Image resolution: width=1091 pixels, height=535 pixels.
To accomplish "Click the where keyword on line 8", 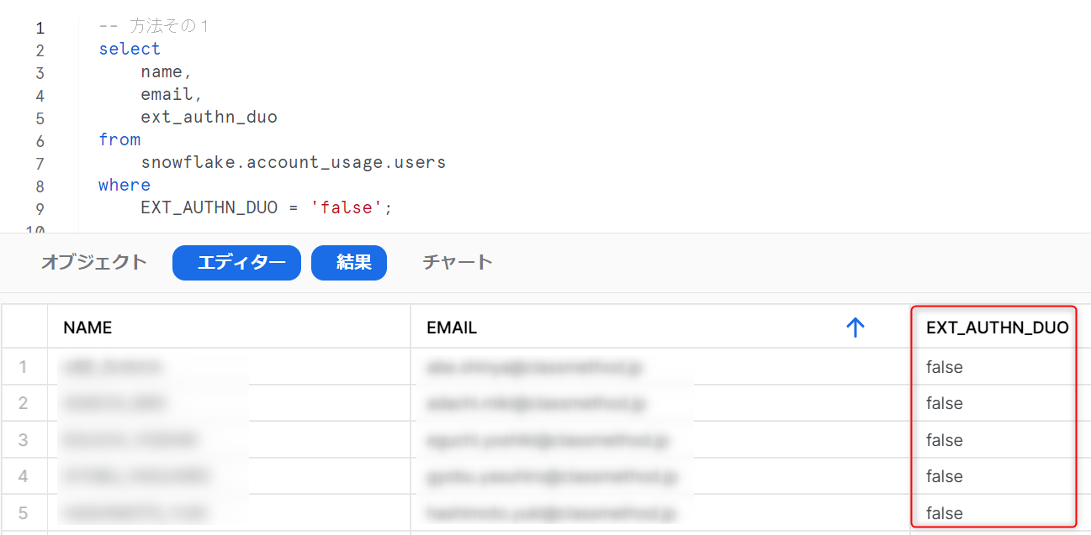I will click(124, 185).
